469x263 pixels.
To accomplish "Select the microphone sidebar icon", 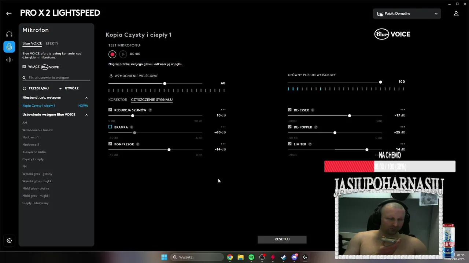I will click(x=9, y=47).
